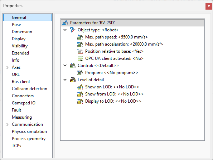Open the Pose properties page
The height and width of the screenshot is (160, 213).
[16, 25]
